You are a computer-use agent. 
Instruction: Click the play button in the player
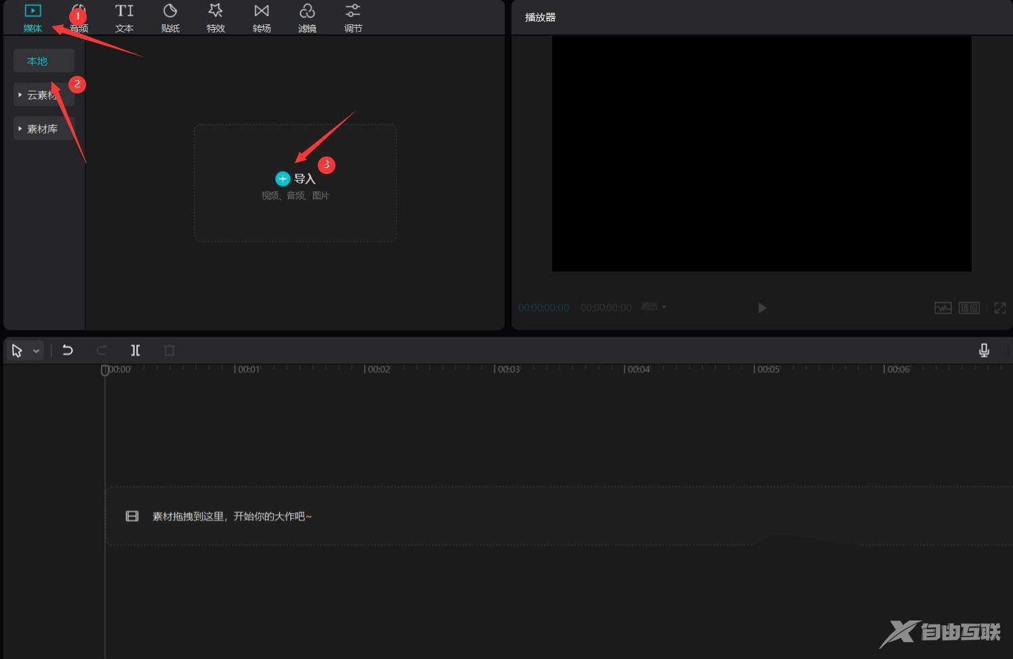tap(762, 308)
